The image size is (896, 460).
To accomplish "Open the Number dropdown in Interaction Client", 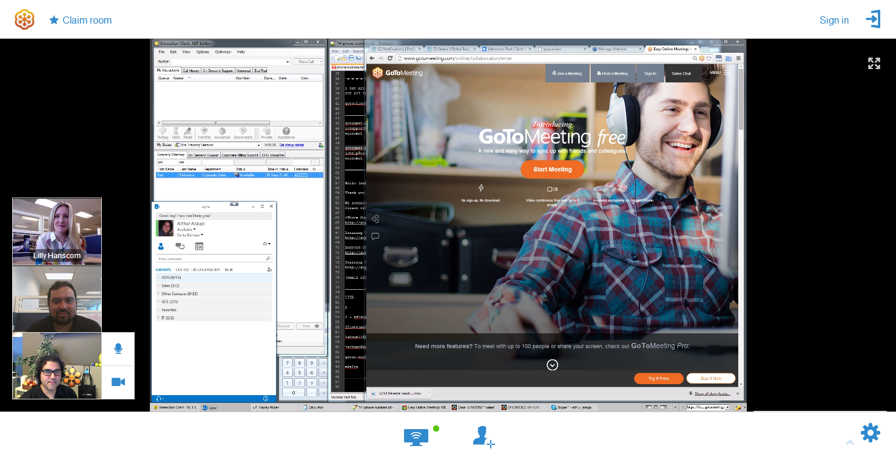I will tap(287, 62).
